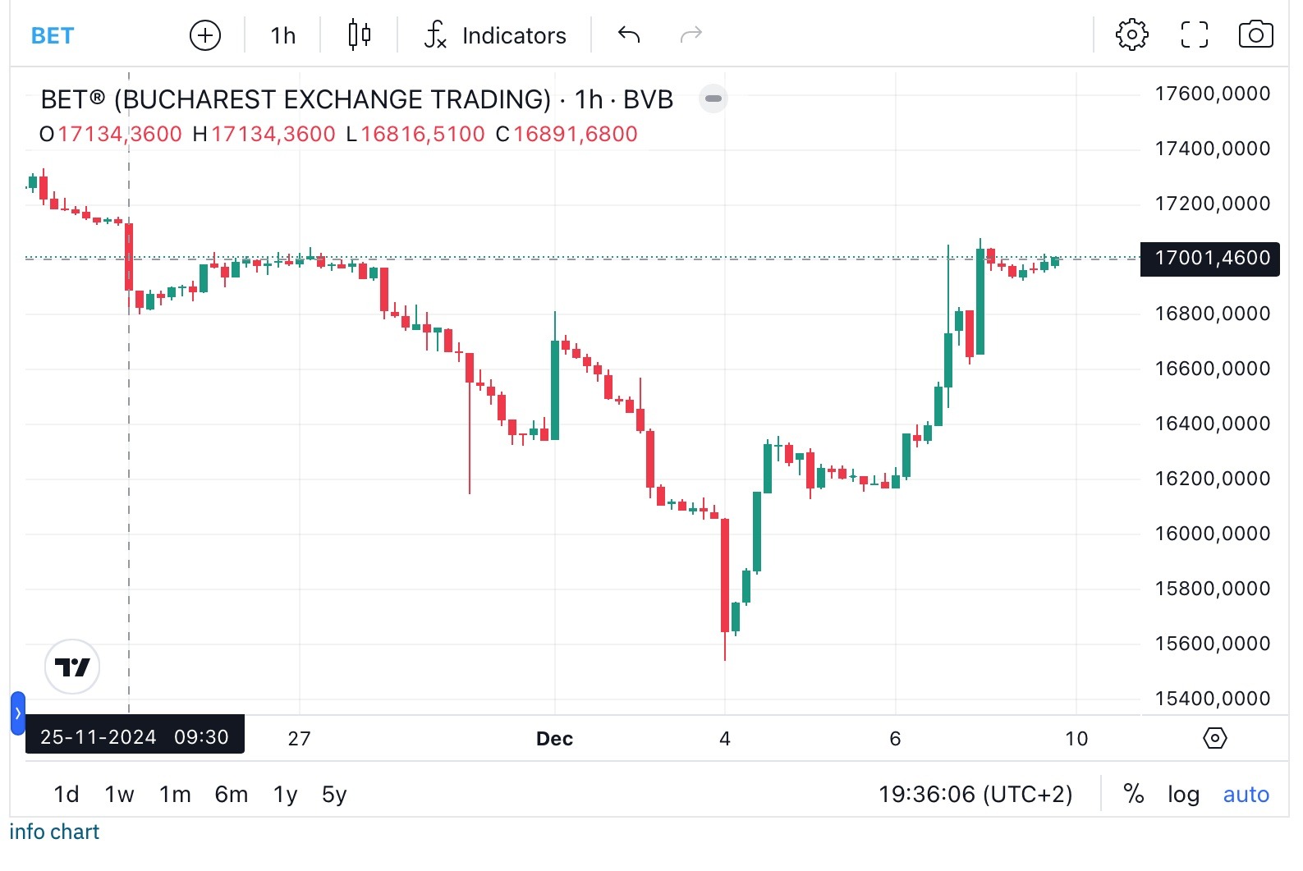Undo the last chart action

(629, 35)
